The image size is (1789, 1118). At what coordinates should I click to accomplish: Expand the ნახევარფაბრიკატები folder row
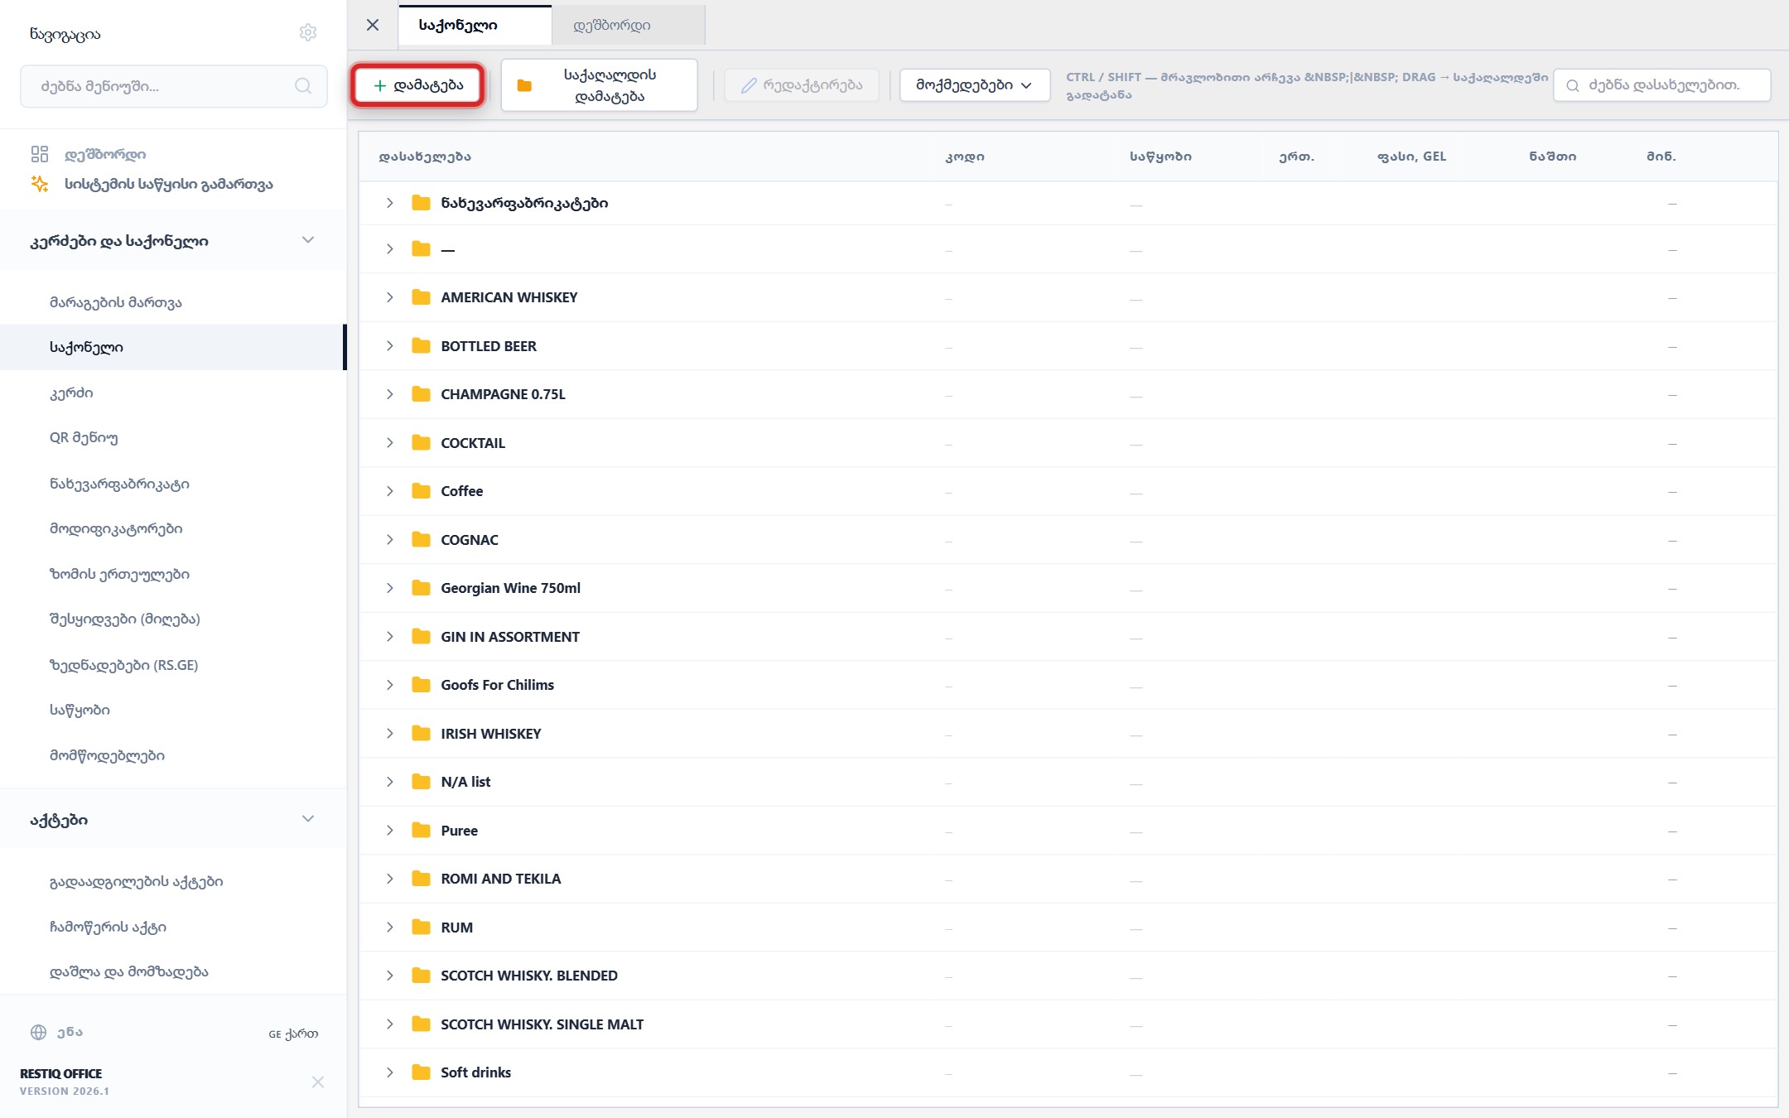[389, 203]
